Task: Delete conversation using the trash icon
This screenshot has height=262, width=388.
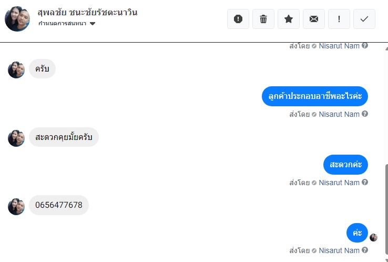Action: point(263,19)
